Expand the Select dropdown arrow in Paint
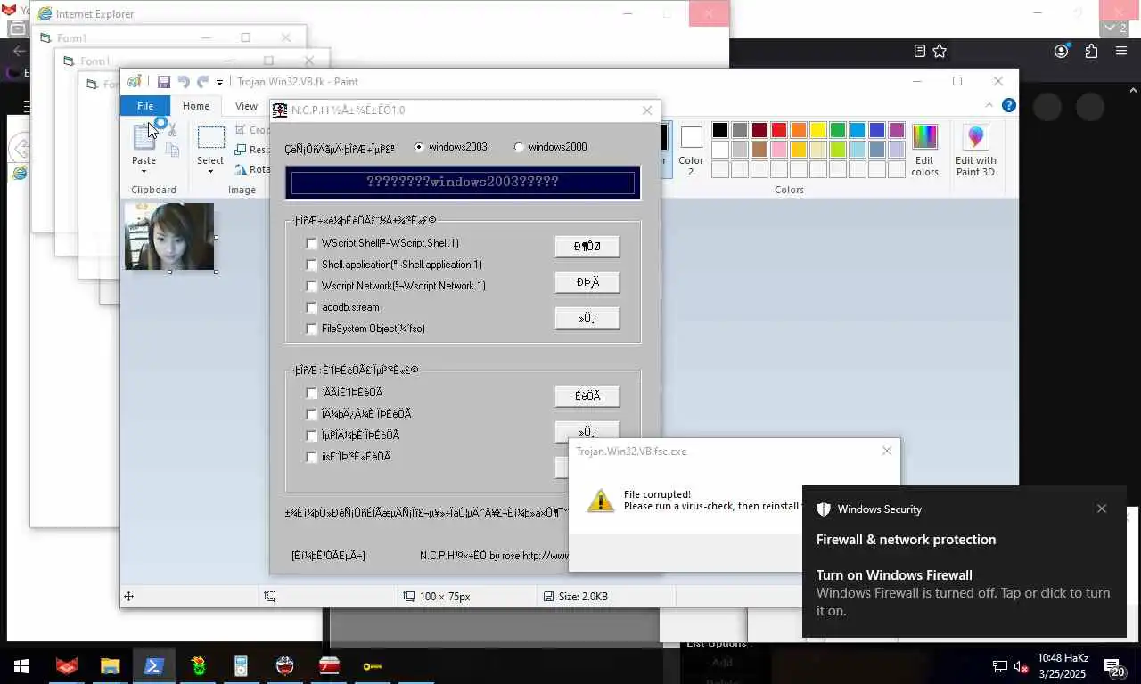 pos(210,171)
